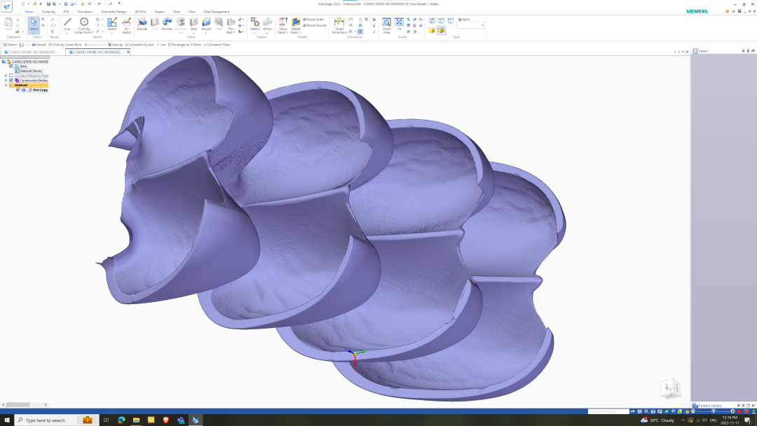Click the Fit view icon
The height and width of the screenshot is (426, 757).
tap(399, 24)
